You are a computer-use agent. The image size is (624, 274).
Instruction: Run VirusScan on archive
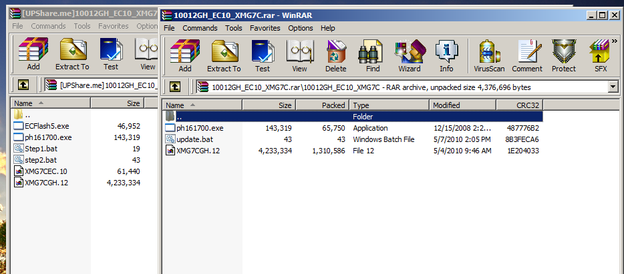click(489, 55)
